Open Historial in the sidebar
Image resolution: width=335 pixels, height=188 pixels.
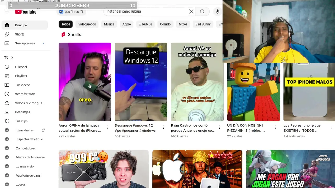(25, 67)
